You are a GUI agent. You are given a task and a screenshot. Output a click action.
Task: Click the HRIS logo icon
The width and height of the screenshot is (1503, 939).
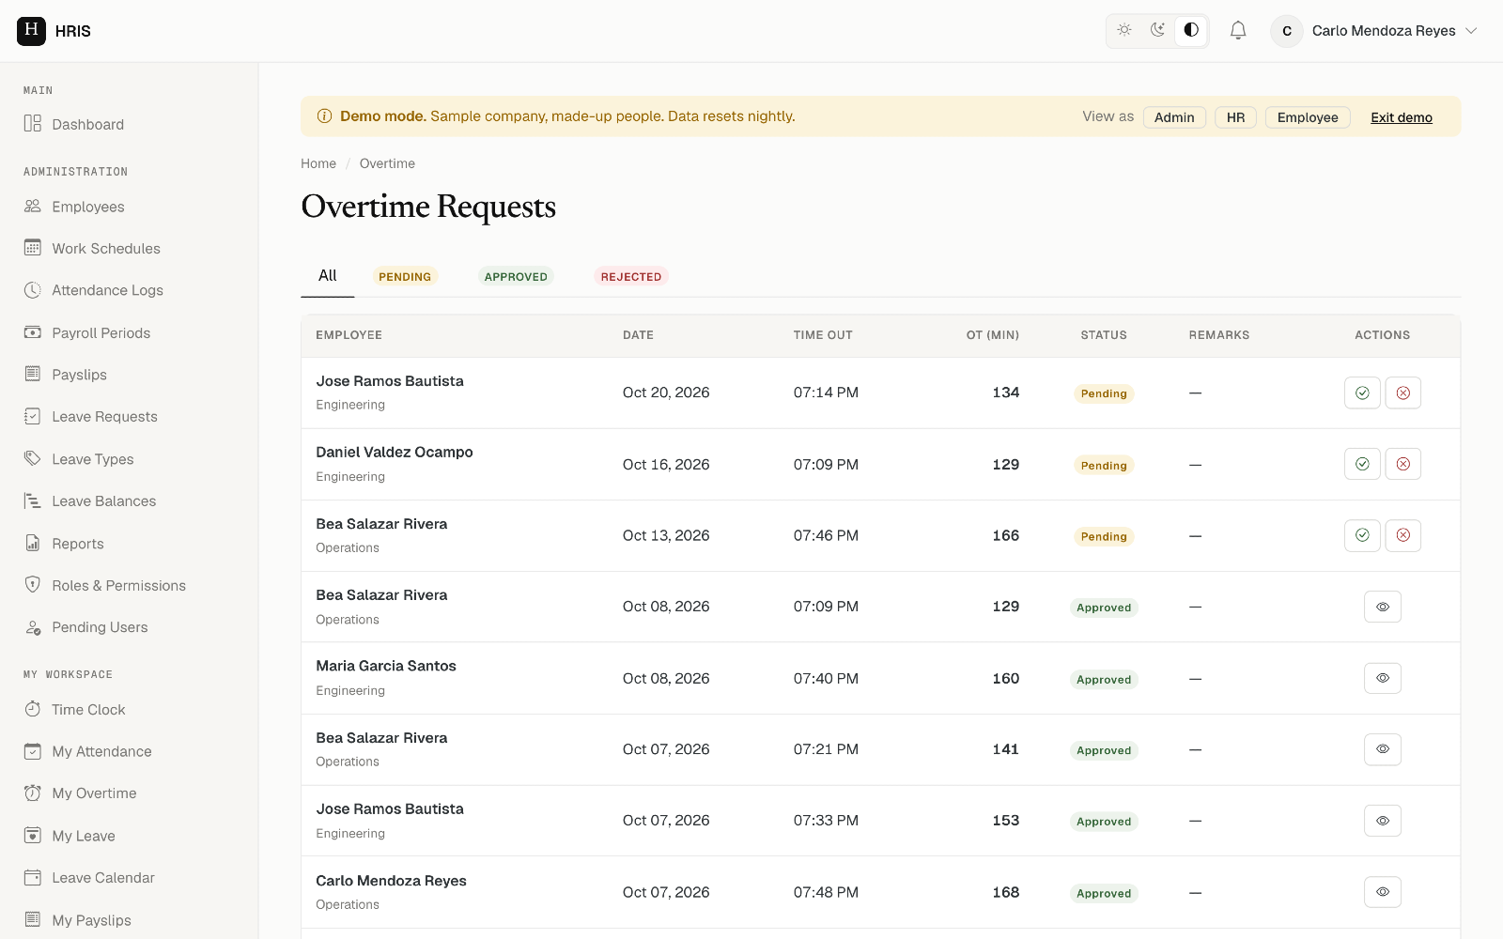coord(31,31)
